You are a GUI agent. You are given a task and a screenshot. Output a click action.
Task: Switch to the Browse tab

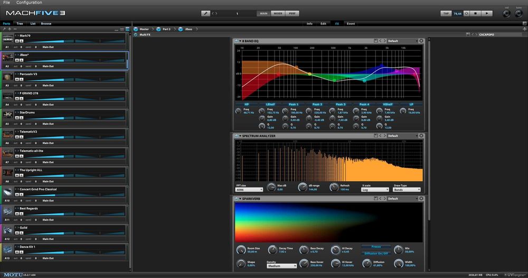[46, 24]
